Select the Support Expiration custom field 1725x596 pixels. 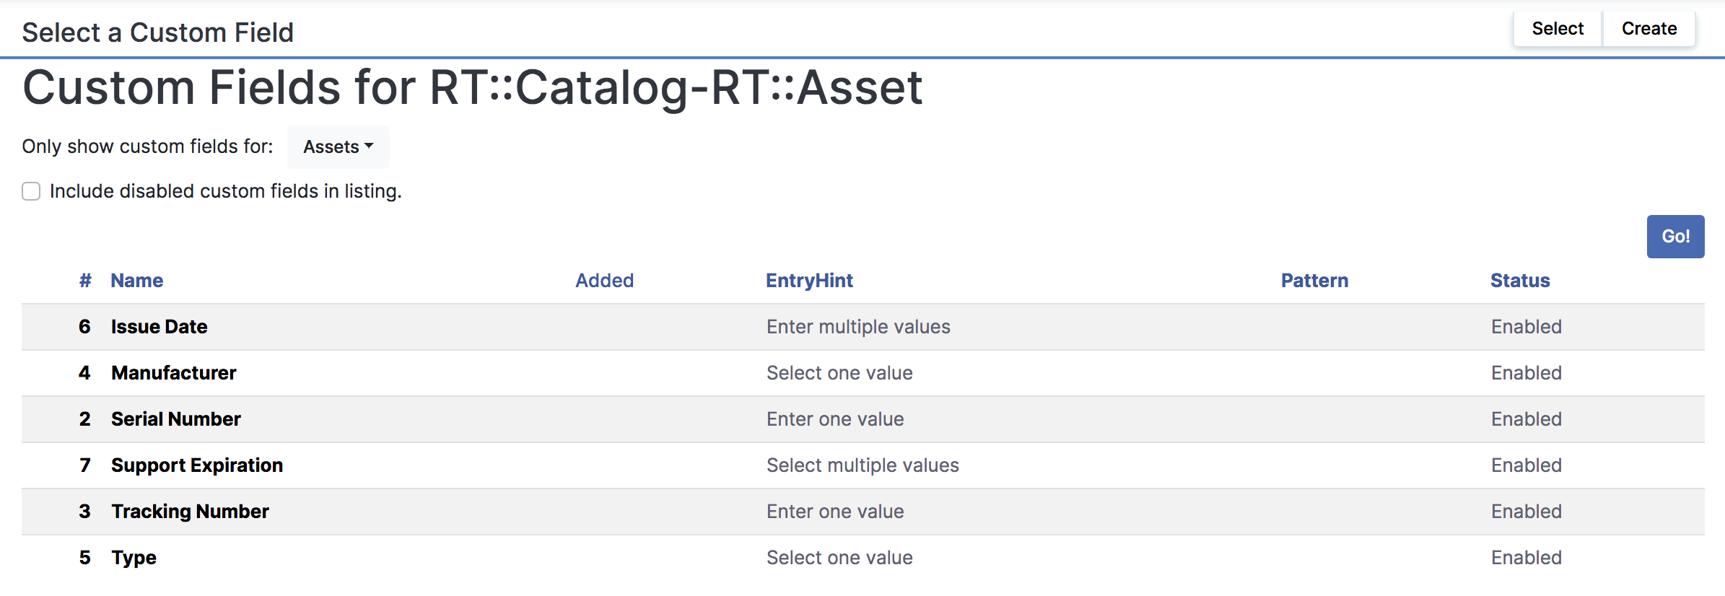tap(196, 465)
